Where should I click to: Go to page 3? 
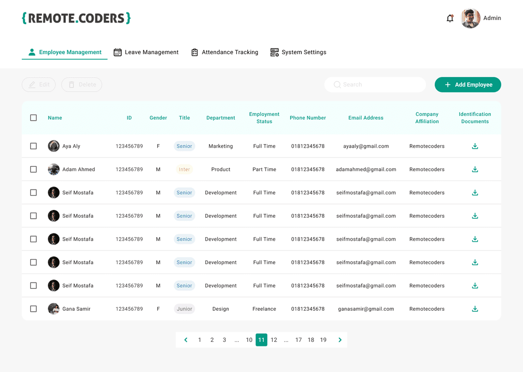click(x=224, y=340)
